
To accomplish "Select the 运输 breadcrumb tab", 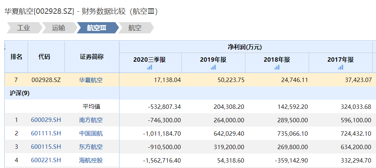I will [x=58, y=28].
